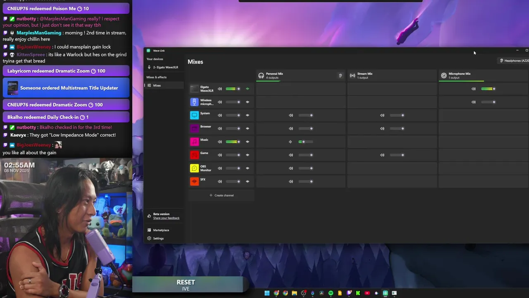This screenshot has width=529, height=298.
Task: Click the RESET overlay button
Action: [x=188, y=284]
